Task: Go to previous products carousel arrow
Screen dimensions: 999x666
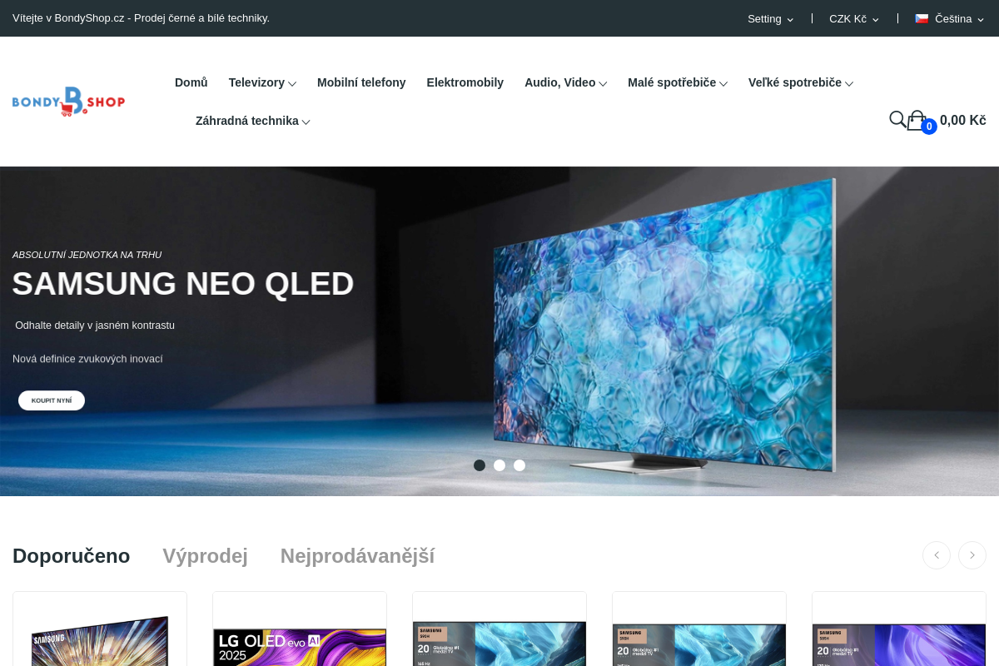Action: coord(937,555)
